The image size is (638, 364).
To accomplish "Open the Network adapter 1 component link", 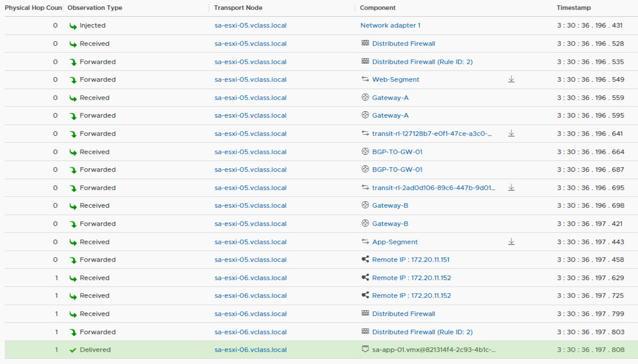I will tap(390, 25).
